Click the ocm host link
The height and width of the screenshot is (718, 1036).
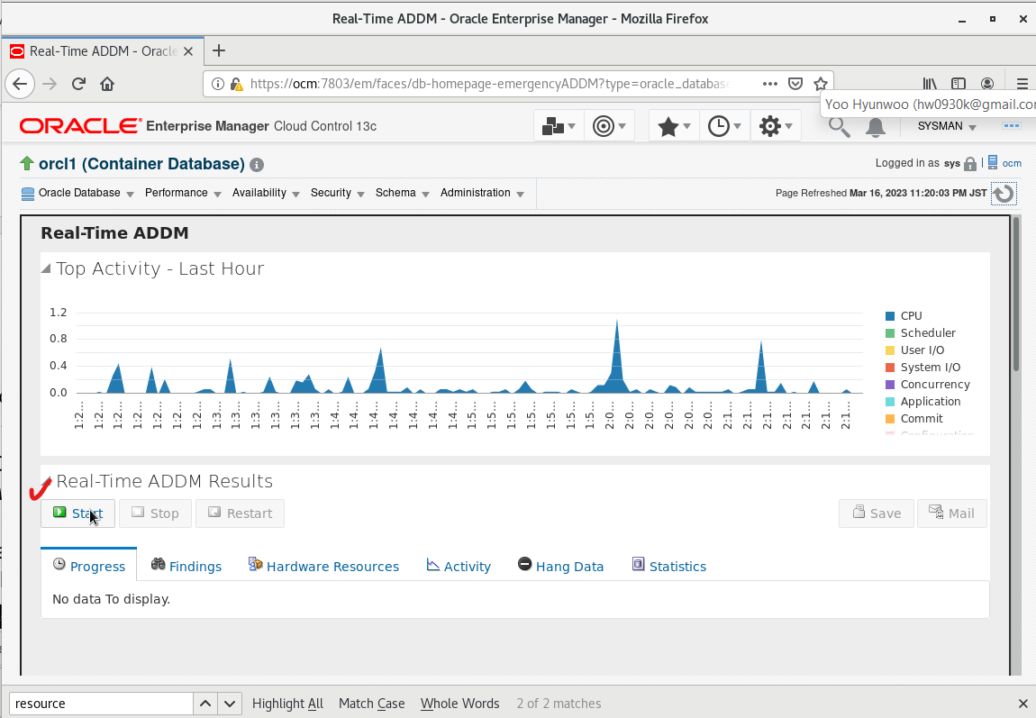(1012, 163)
